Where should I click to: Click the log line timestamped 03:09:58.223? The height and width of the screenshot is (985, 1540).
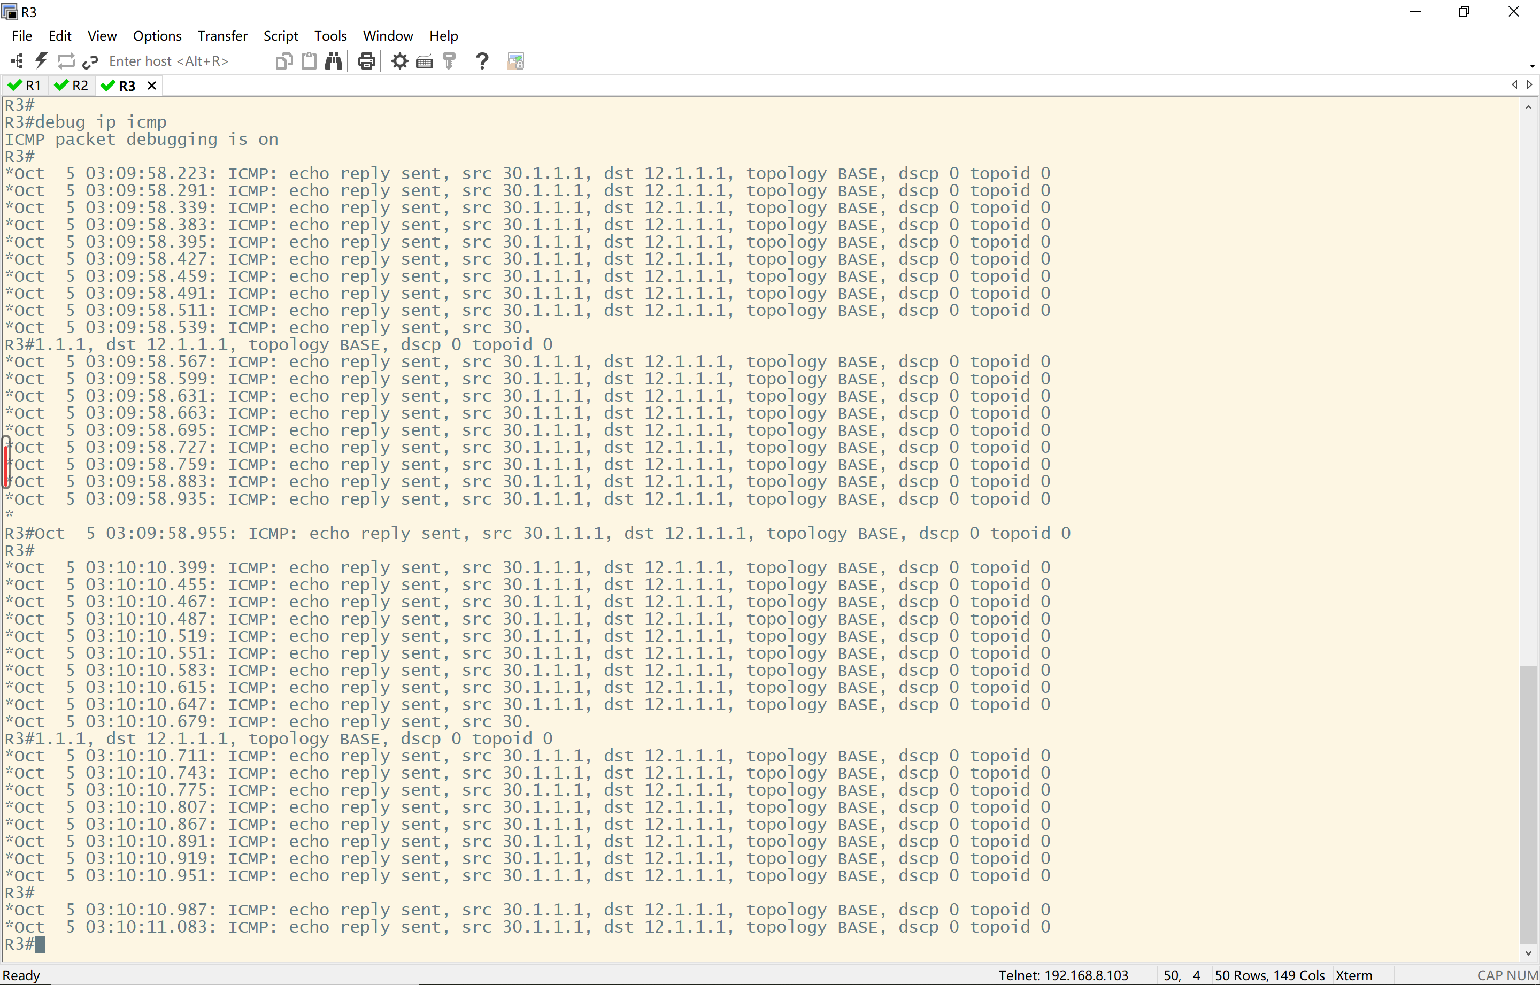coord(527,174)
